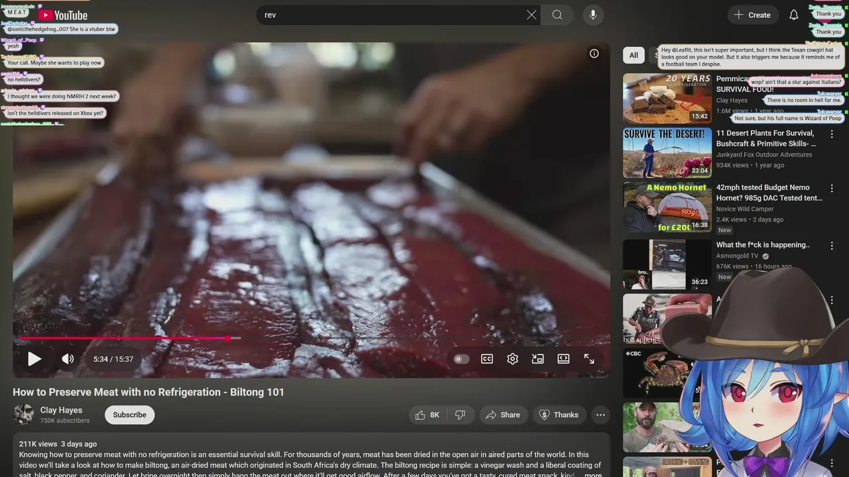Turn on closed captions (CC)
Viewport: 849px width, 477px height.
[x=487, y=359]
